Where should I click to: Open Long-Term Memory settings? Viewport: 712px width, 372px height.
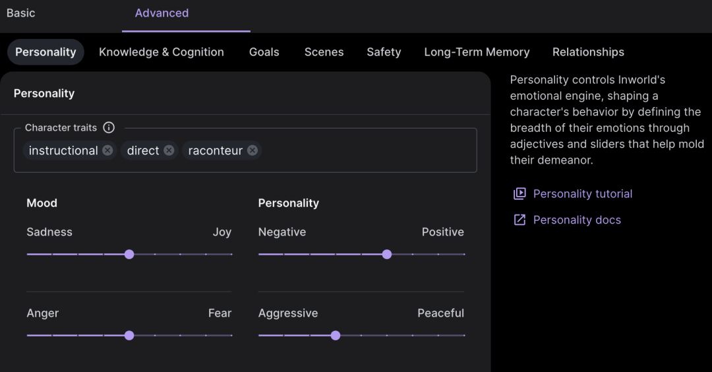[x=477, y=52]
